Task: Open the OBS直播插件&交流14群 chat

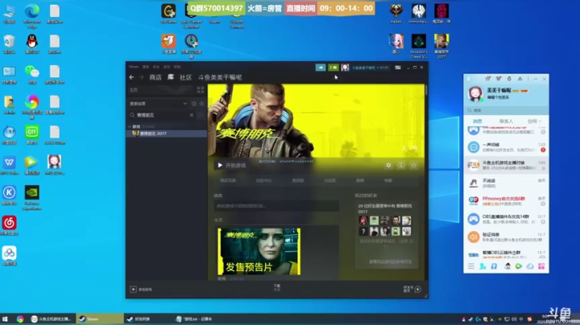Action: 506,219
